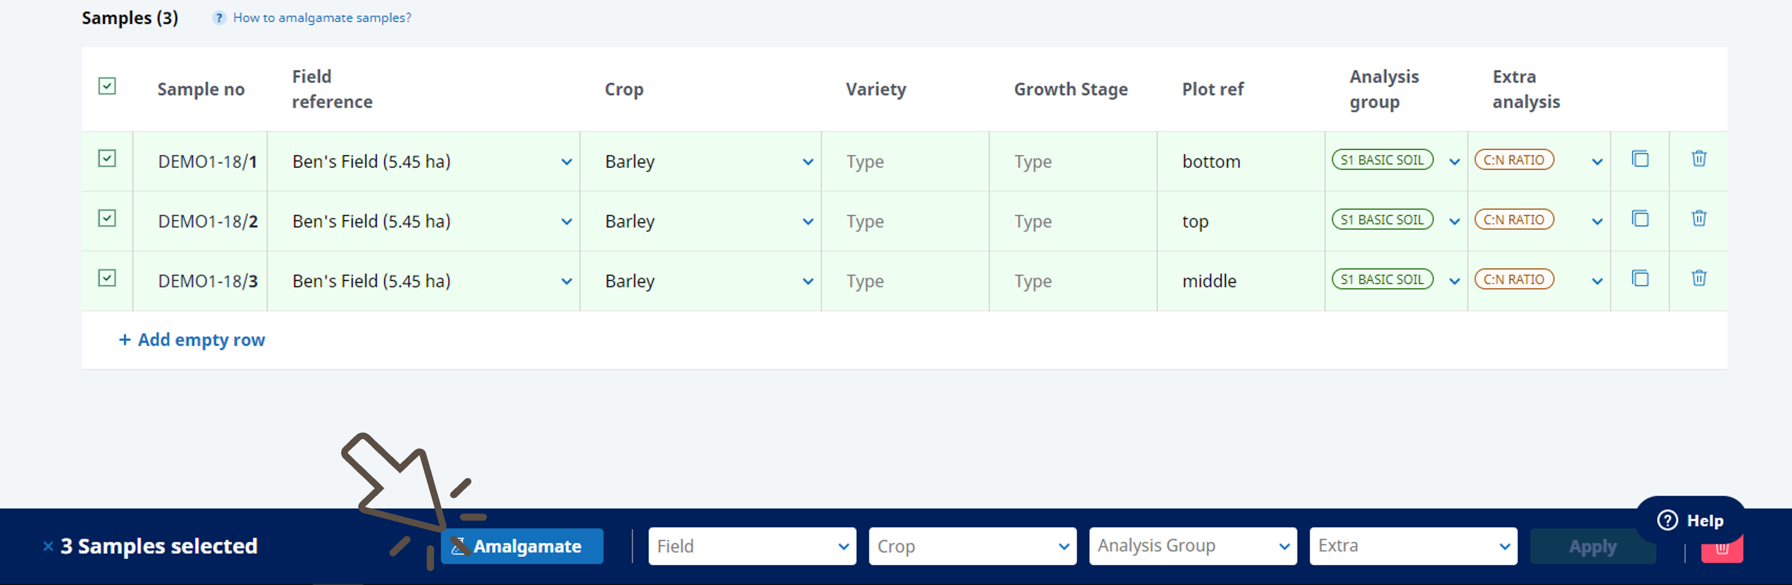Click Add empty row
Image resolution: width=1792 pixels, height=585 pixels.
point(192,340)
